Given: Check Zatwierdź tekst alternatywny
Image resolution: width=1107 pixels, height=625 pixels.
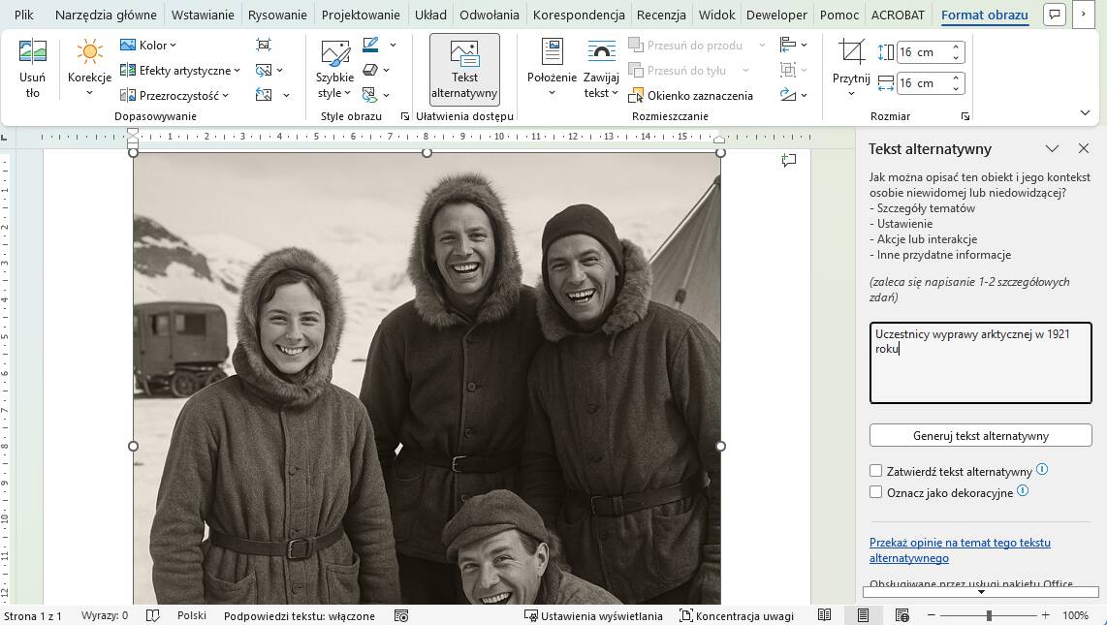Looking at the screenshot, I should [x=876, y=470].
